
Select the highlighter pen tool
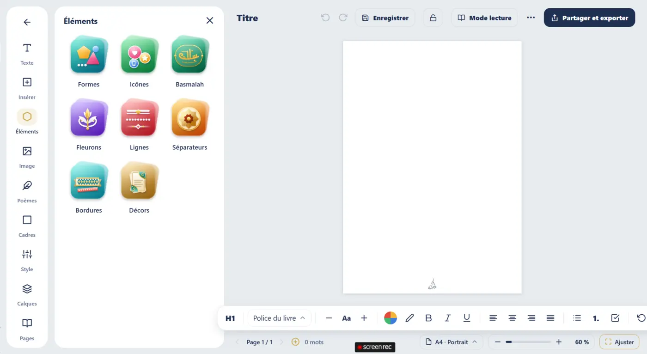pyautogui.click(x=409, y=318)
